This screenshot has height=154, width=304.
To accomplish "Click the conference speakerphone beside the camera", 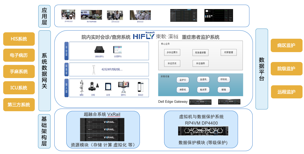I will tap(98, 85).
